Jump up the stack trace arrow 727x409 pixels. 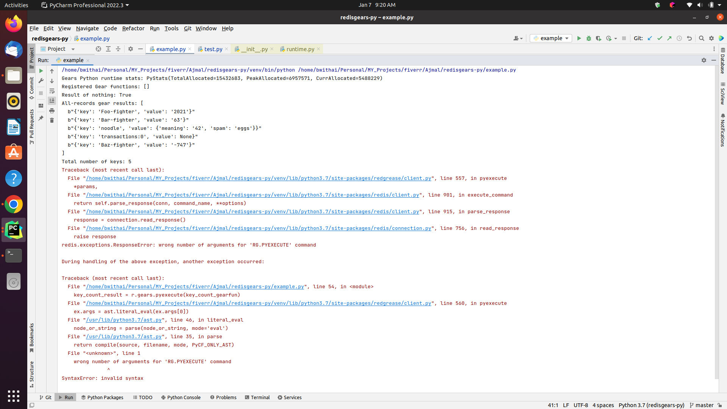coord(52,71)
